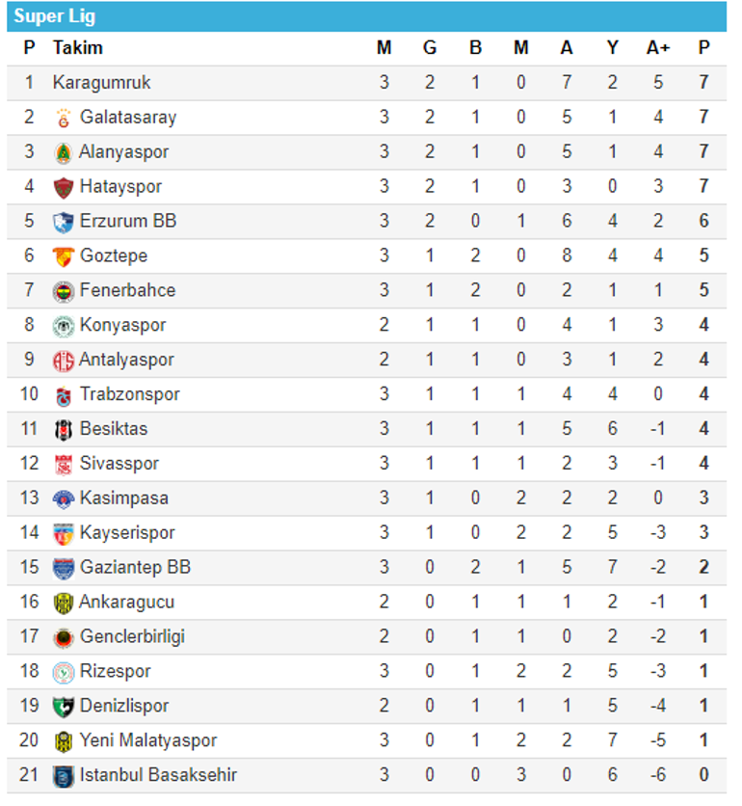The image size is (742, 806).
Task: Click the Super Lig table header
Action: (x=55, y=16)
